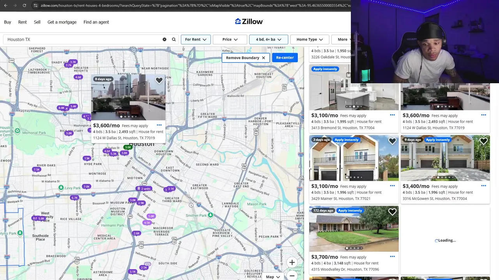Open the For Rent dropdown
Image resolution: width=499 pixels, height=280 pixels.
(x=196, y=39)
